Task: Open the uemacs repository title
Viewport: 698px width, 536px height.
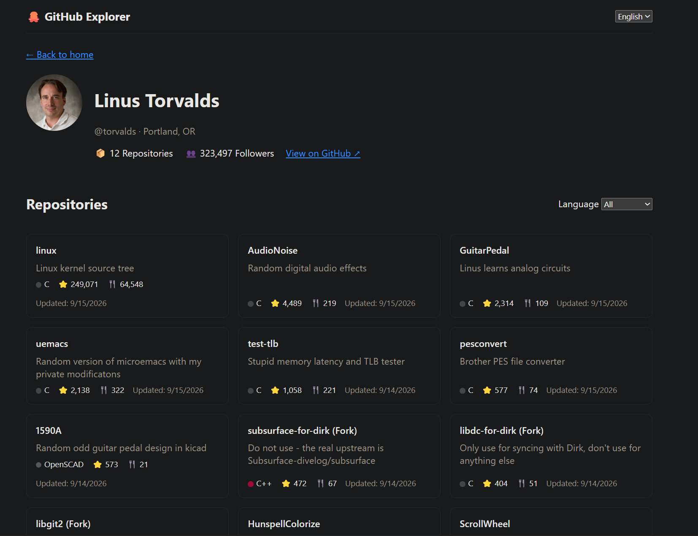Action: (52, 344)
